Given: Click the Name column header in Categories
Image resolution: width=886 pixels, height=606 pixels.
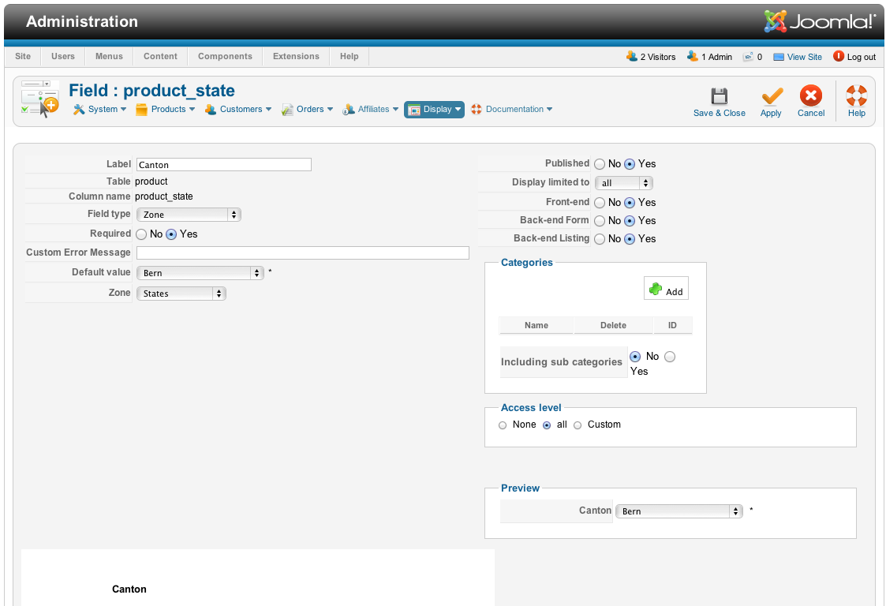Looking at the screenshot, I should (x=536, y=325).
